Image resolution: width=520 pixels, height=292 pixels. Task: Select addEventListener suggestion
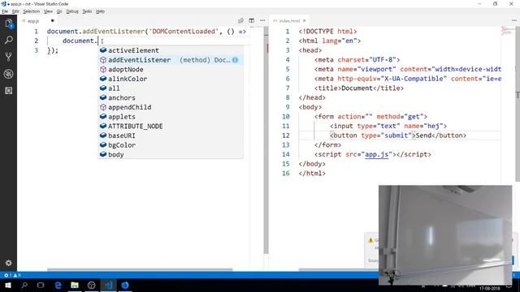[171, 60]
